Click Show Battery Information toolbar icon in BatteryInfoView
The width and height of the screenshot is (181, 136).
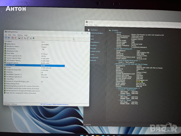pyautogui.click(x=6, y=38)
